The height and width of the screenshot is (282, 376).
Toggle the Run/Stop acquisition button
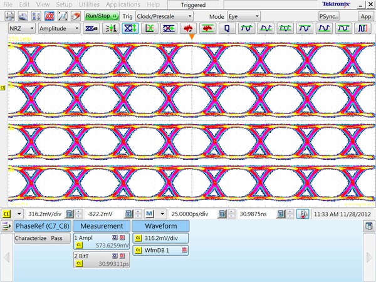point(102,16)
